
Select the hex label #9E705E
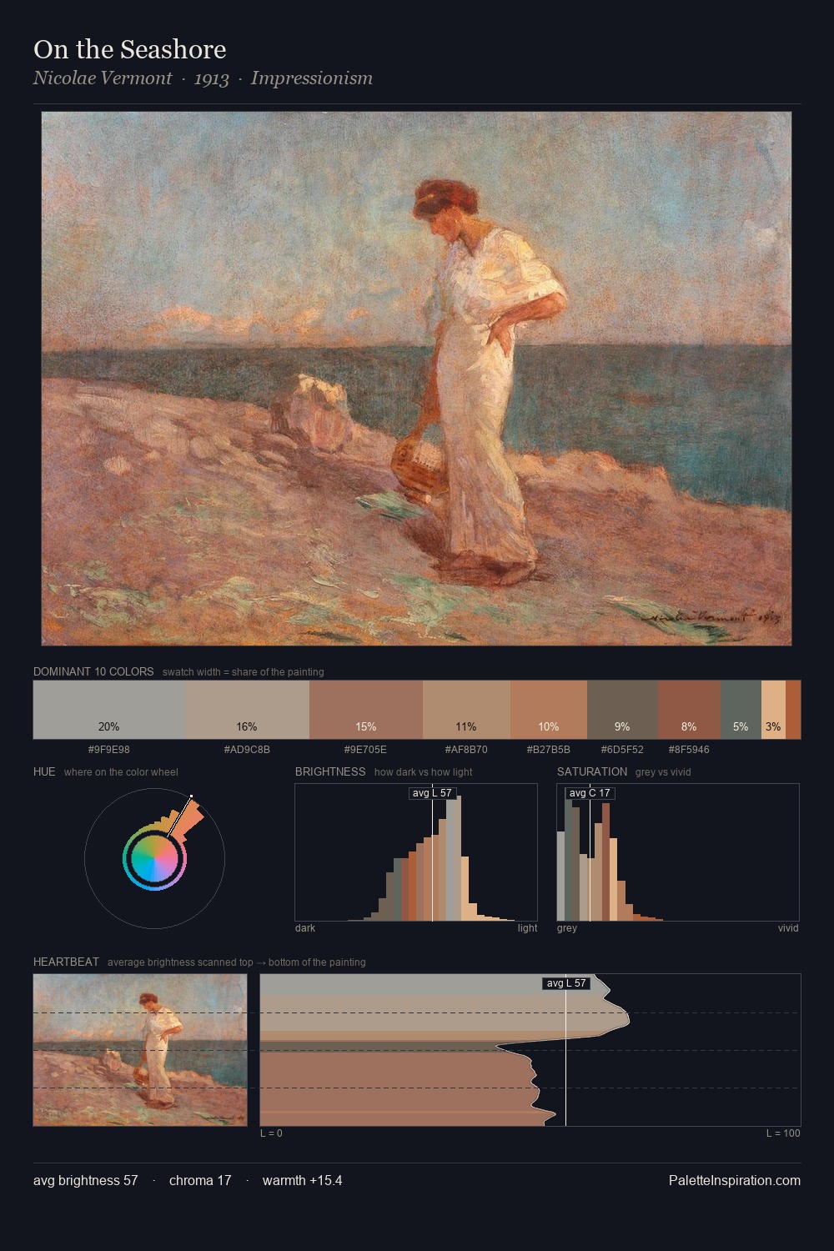tap(365, 750)
